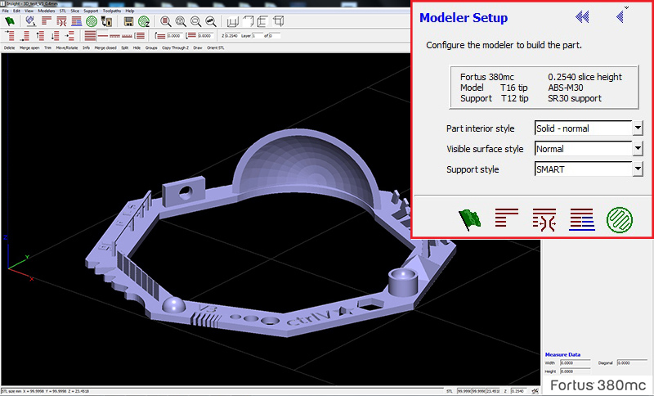
Task: Click the hatched green circle in Modeler Setup panel
Action: click(x=620, y=220)
